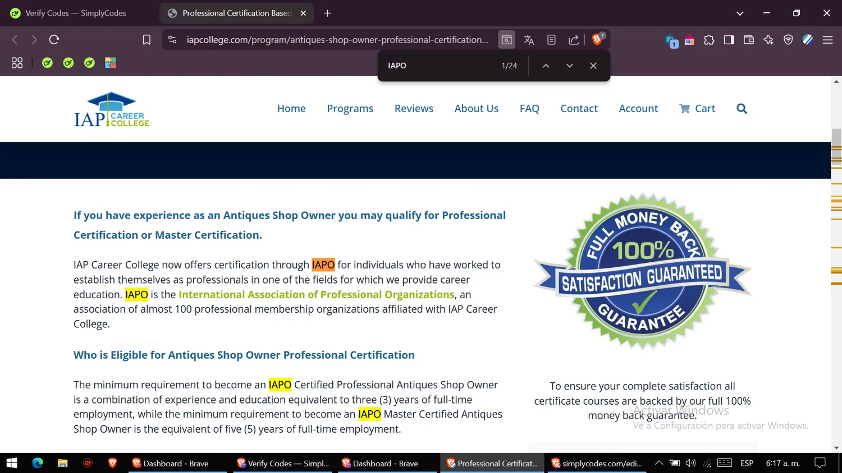The image size is (842, 473).
Task: Toggle the browser sidebar panel
Action: coord(729,40)
